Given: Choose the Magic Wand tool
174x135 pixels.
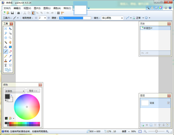Looking at the screenshot, I should 6,42.
